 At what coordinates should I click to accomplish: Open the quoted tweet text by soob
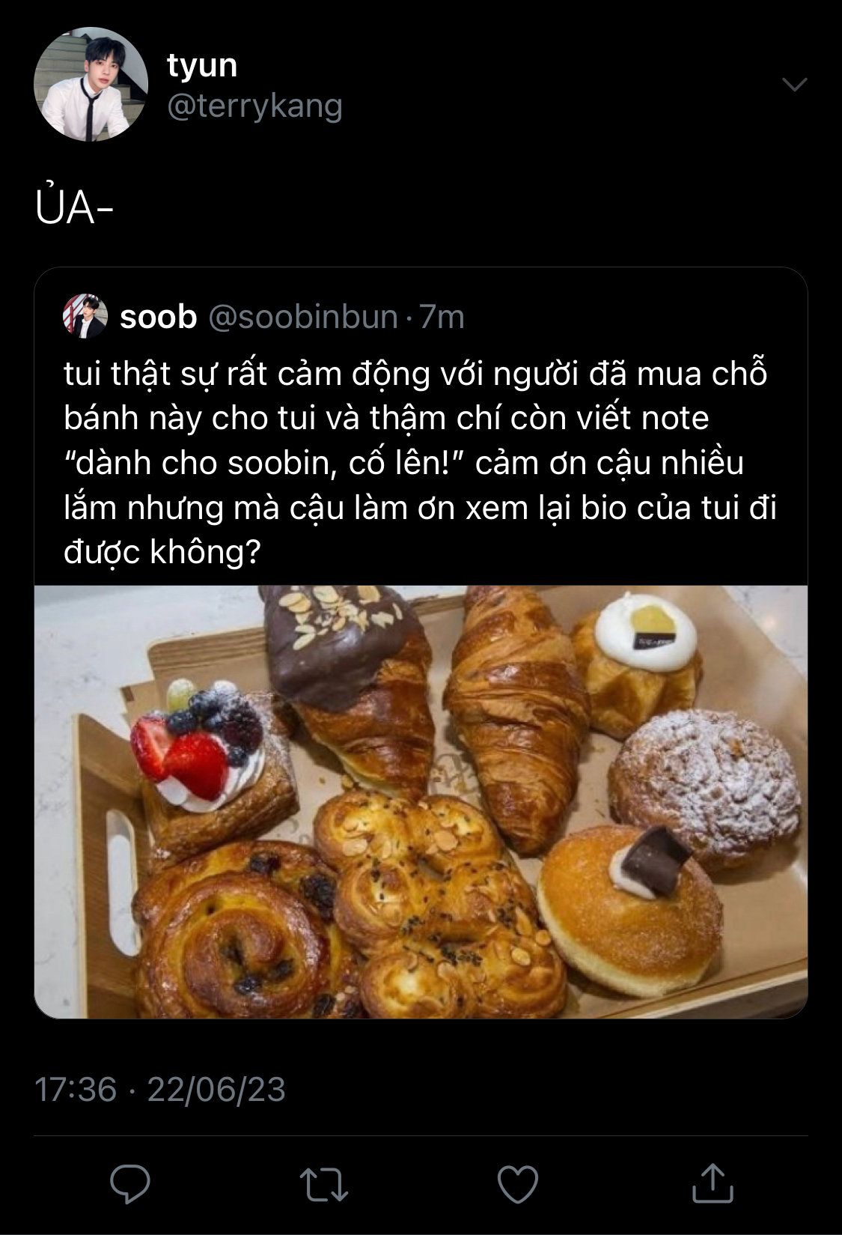419,463
